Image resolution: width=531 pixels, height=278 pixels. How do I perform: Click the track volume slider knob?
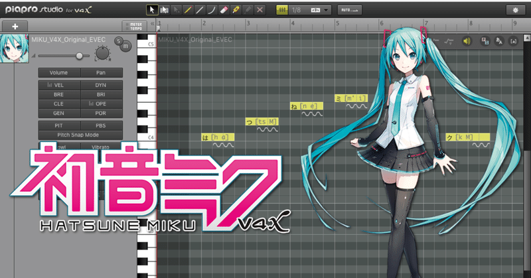point(79,56)
